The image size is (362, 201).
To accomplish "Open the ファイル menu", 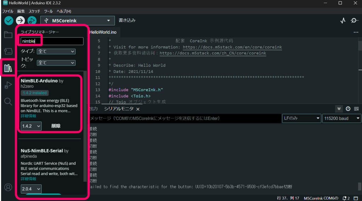I will click(x=8, y=11).
